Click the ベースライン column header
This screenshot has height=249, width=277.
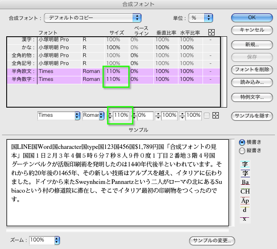141,30
